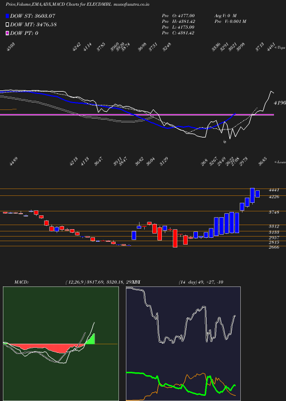Viewport: 286px width, 401px height.
Task: Select the Pre O: 4177.00 value
Action: click(178, 16)
